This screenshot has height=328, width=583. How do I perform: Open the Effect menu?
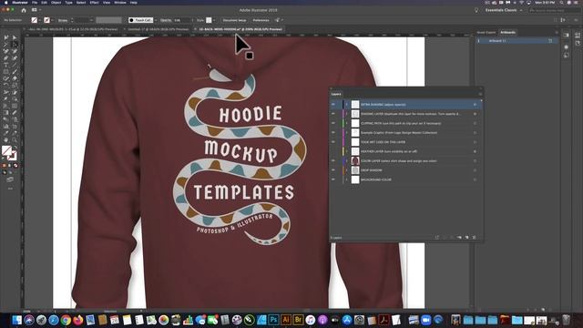(94, 2)
